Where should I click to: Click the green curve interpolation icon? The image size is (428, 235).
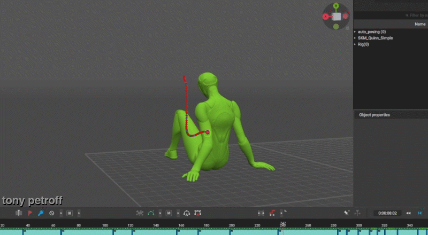pos(150,213)
